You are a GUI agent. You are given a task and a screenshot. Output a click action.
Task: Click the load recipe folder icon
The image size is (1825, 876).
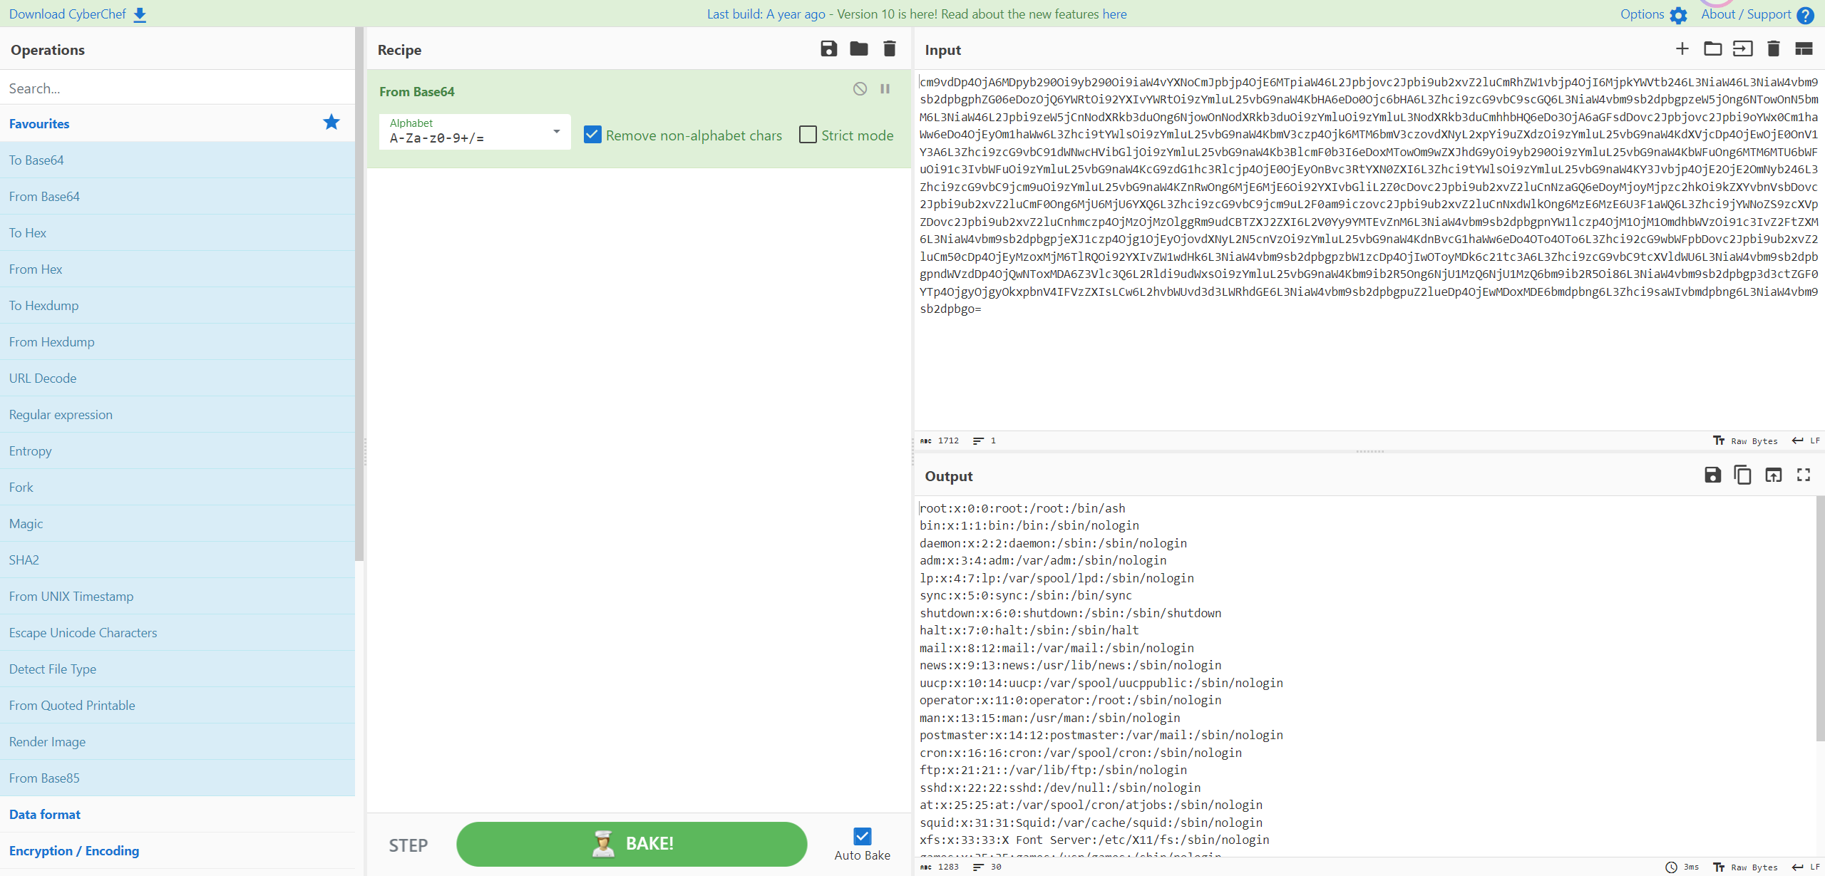click(859, 49)
